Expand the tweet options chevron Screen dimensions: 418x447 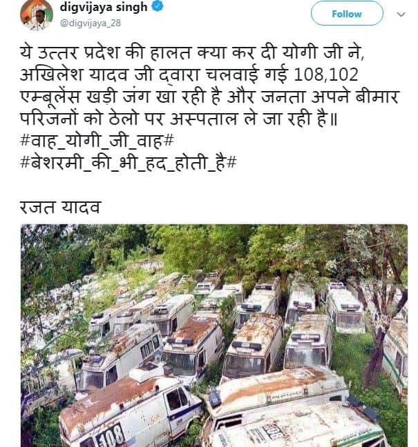[401, 14]
